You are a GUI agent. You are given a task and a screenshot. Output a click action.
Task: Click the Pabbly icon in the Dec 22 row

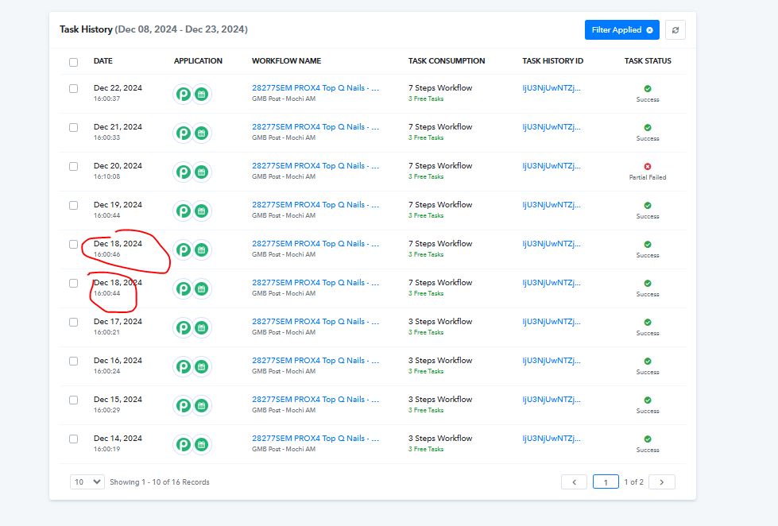[184, 94]
